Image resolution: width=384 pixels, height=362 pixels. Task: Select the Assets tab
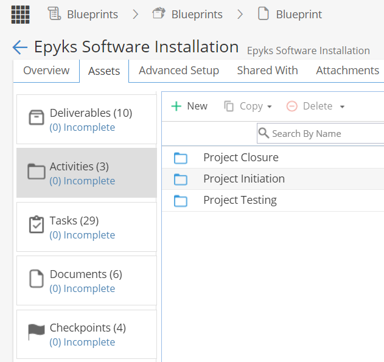(104, 71)
